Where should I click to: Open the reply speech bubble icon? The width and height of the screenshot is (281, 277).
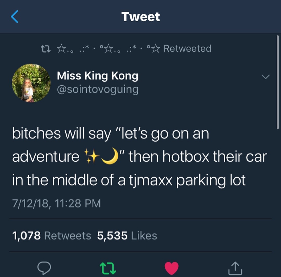click(x=44, y=268)
